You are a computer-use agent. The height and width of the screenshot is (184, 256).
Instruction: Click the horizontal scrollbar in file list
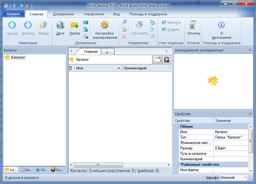120,164
